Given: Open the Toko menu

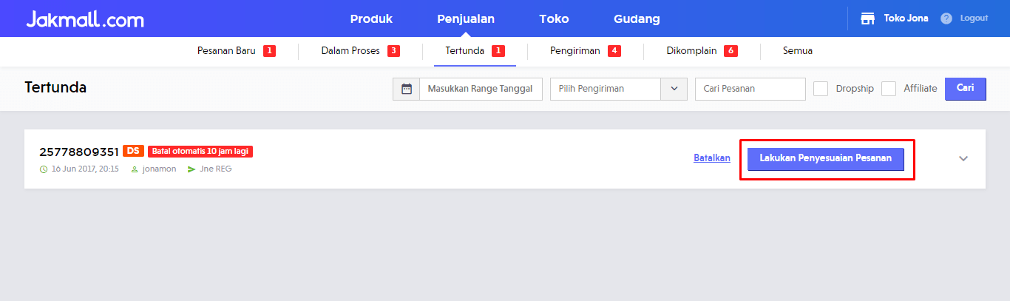Looking at the screenshot, I should tap(555, 19).
